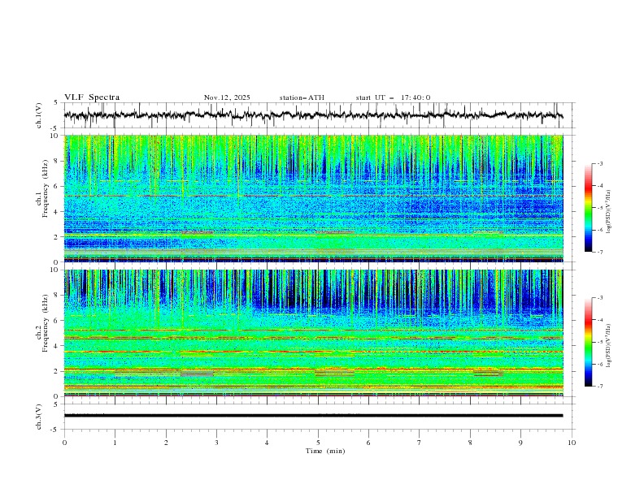The width and height of the screenshot is (644, 497).
Task: Click the "ch.1(V)" vertical axis label
Action: (x=39, y=115)
